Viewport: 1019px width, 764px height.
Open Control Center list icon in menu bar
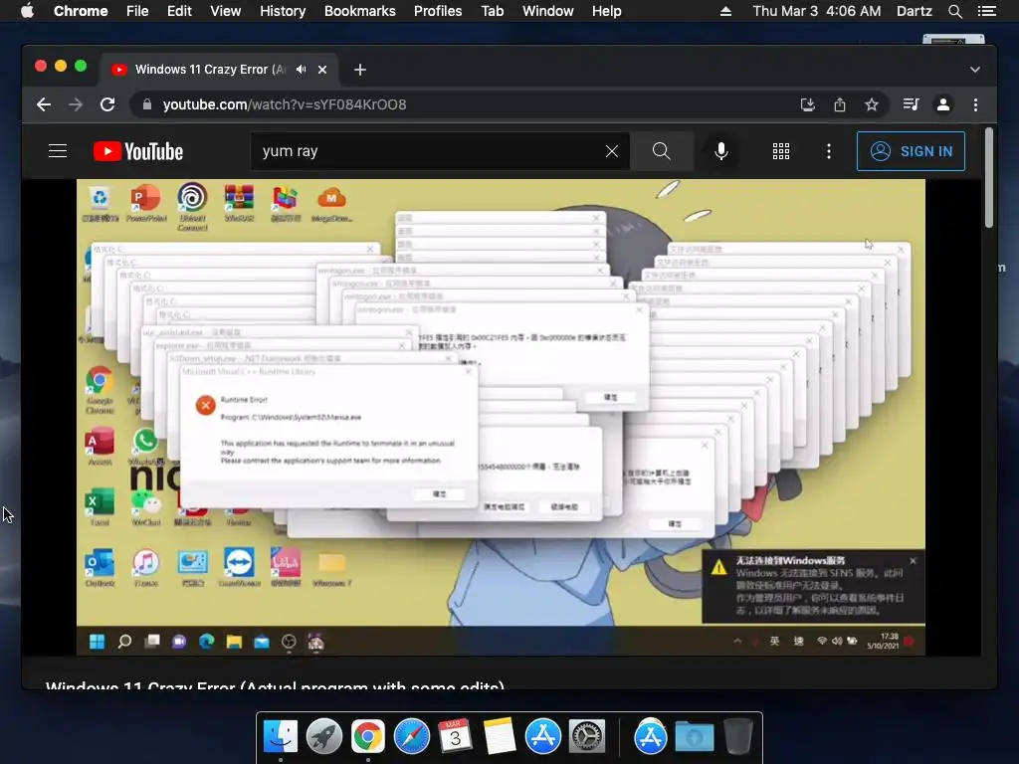point(986,11)
